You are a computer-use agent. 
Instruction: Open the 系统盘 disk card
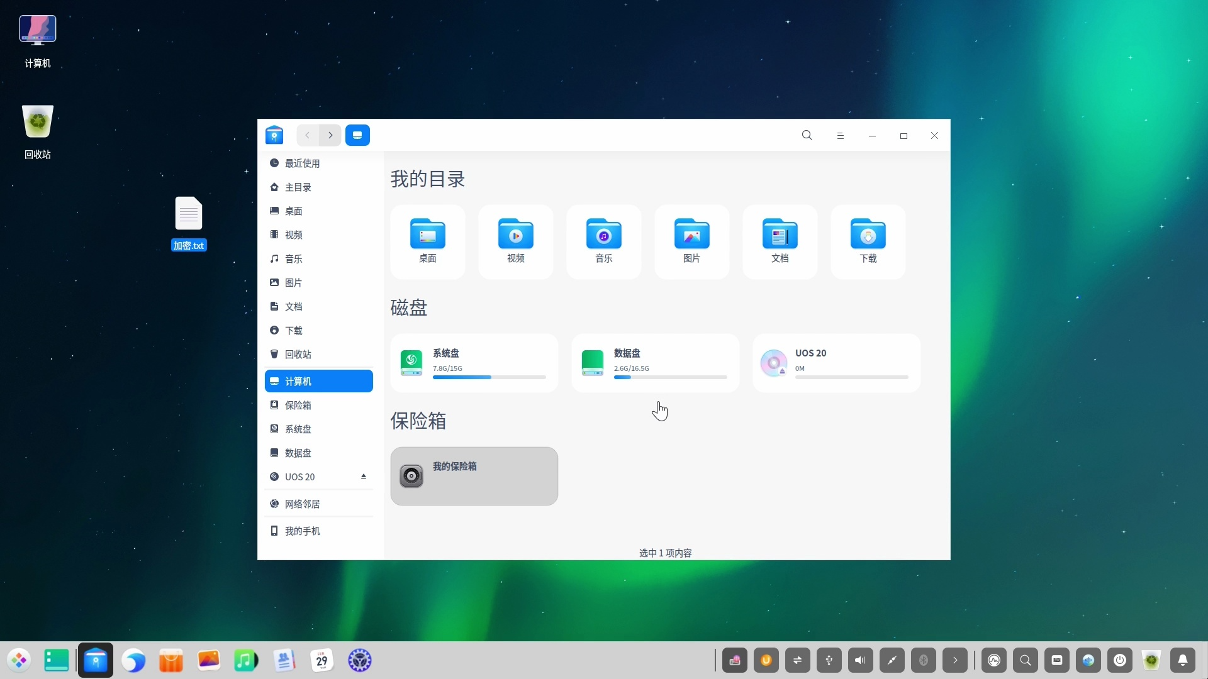[474, 363]
